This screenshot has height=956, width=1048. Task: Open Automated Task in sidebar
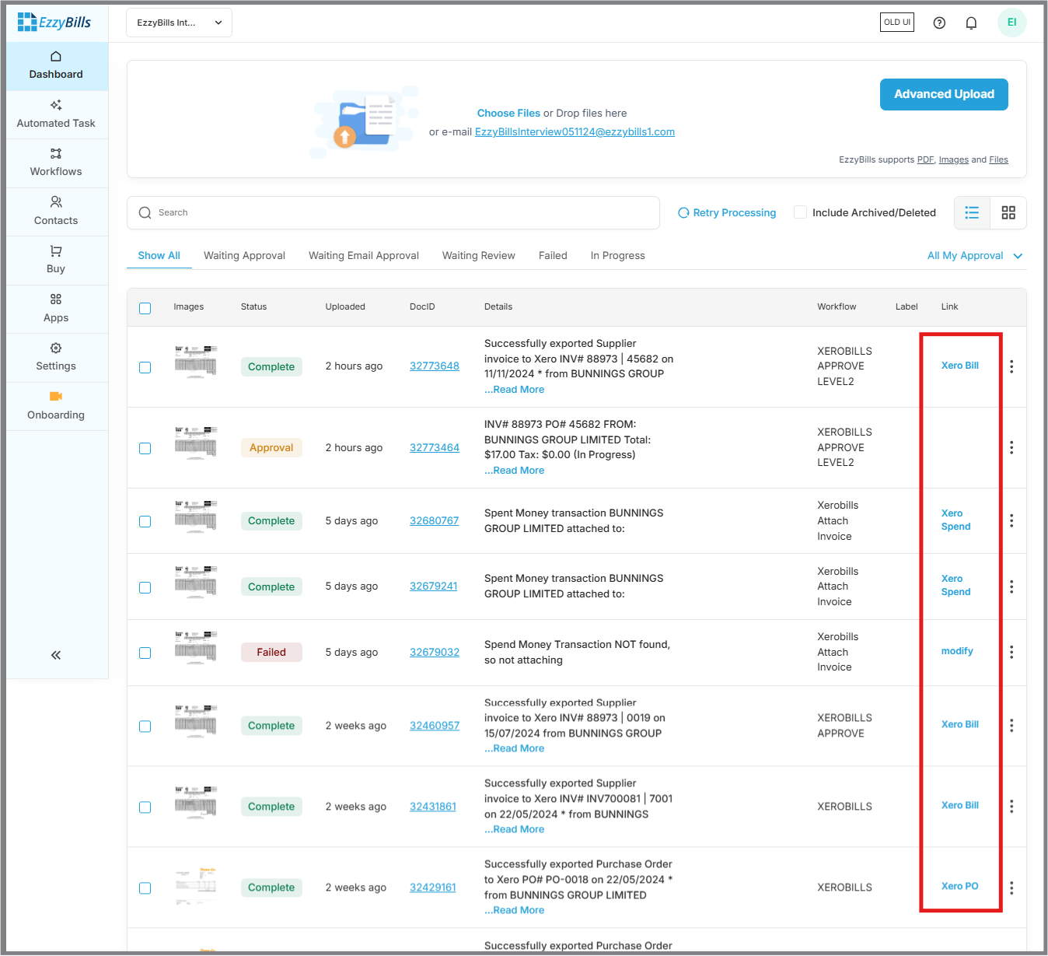tap(56, 114)
